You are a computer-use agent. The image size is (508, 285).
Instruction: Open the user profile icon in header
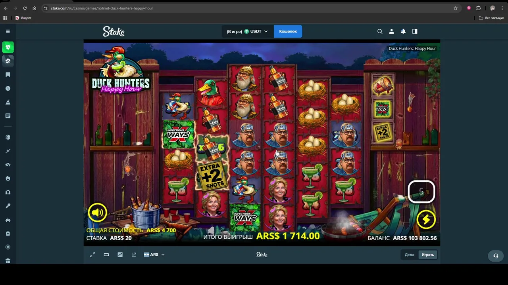click(391, 31)
